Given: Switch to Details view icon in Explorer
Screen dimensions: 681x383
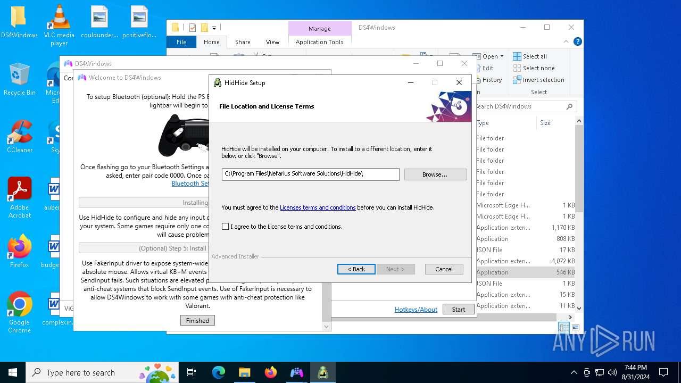Looking at the screenshot, I should (564, 328).
